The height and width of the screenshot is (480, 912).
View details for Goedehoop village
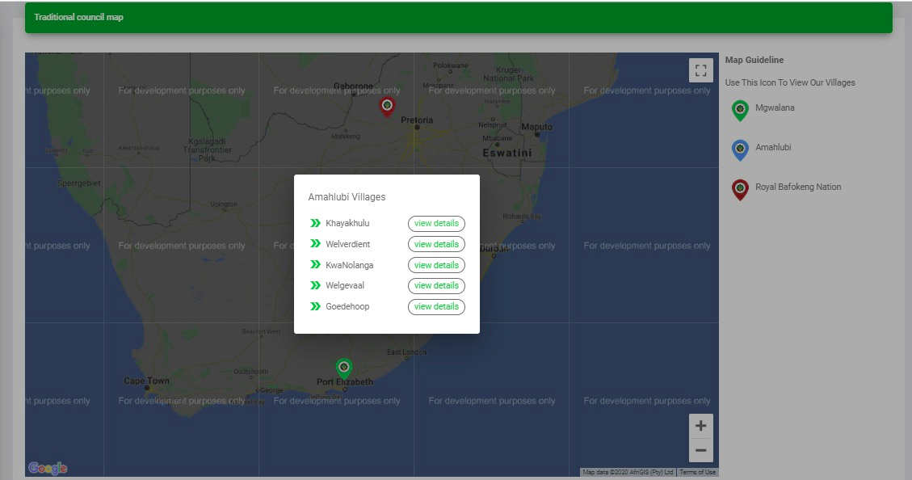436,306
